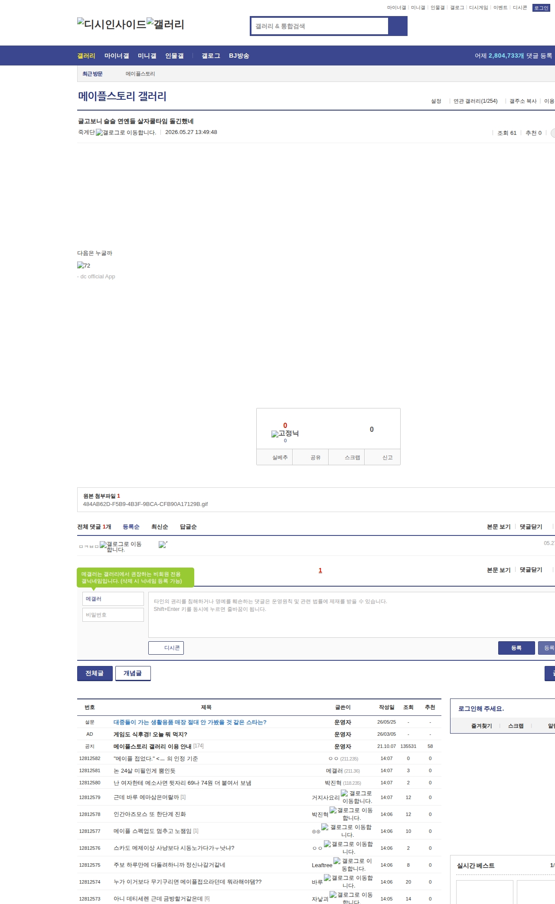This screenshot has height=904, width=555.
Task: Sort comments by 최신순
Action: point(160,526)
